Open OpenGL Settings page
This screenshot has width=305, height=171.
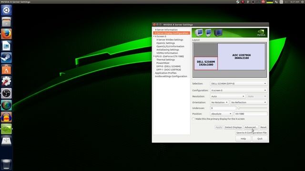tap(165, 43)
